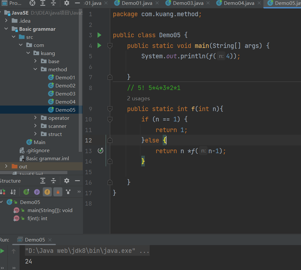Switch to Demo03.java editor tab
The image size is (301, 270).
[x=189, y=3]
